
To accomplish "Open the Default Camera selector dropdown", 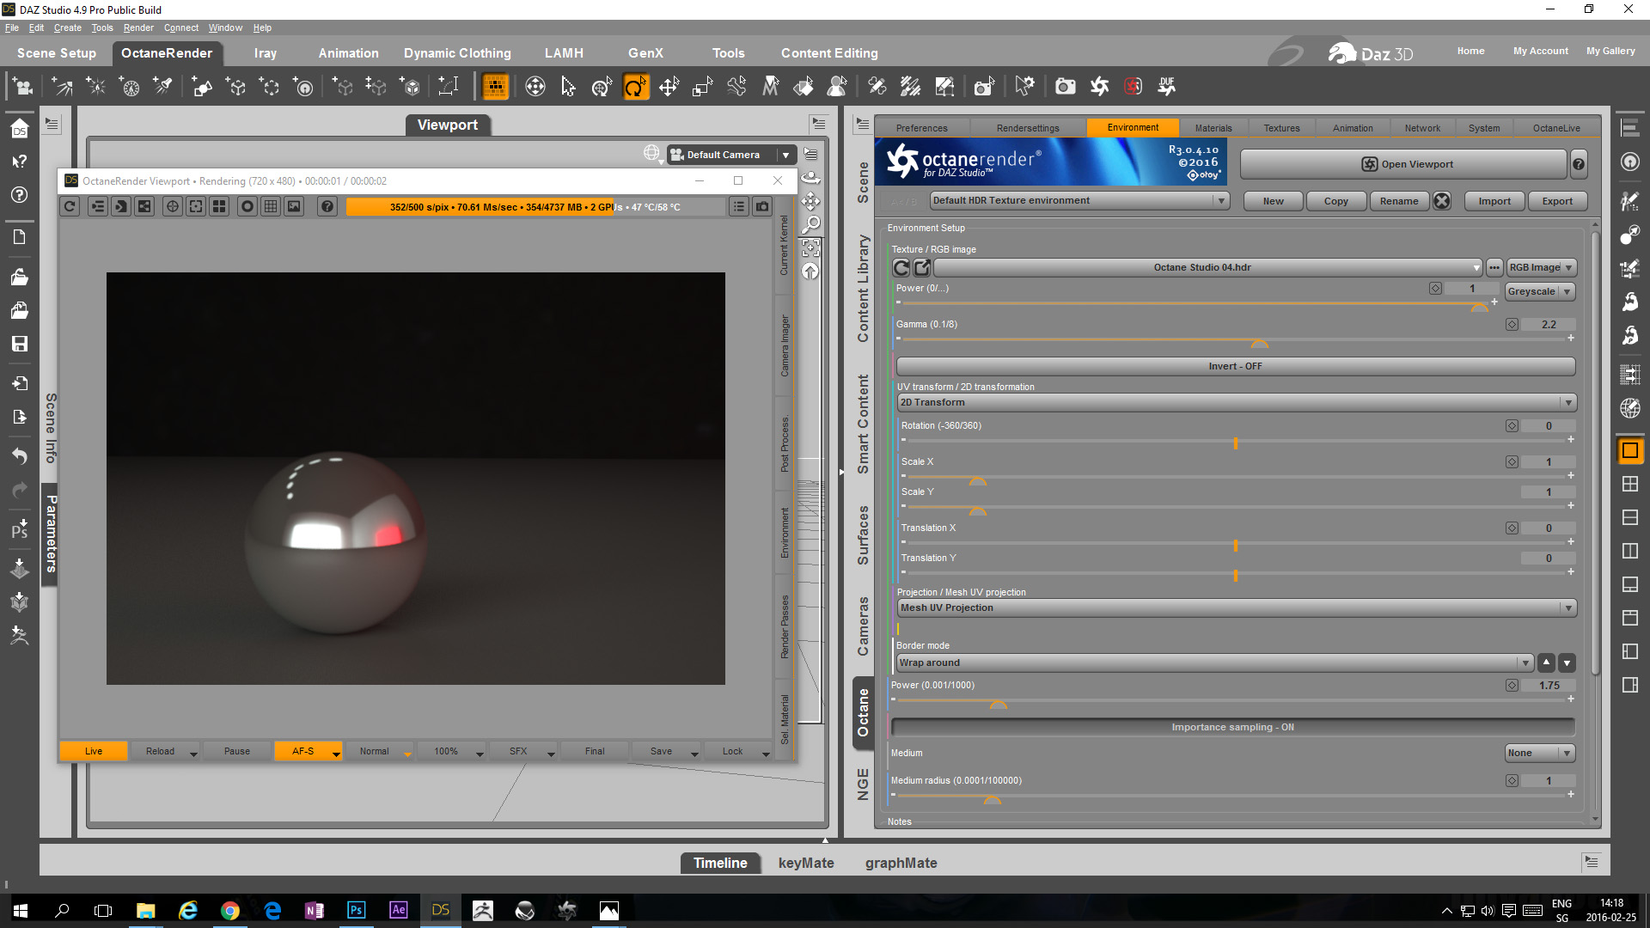I will tap(785, 155).
